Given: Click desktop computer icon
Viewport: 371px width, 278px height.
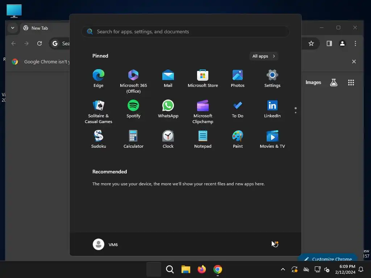Looking at the screenshot, I should 14,11.
